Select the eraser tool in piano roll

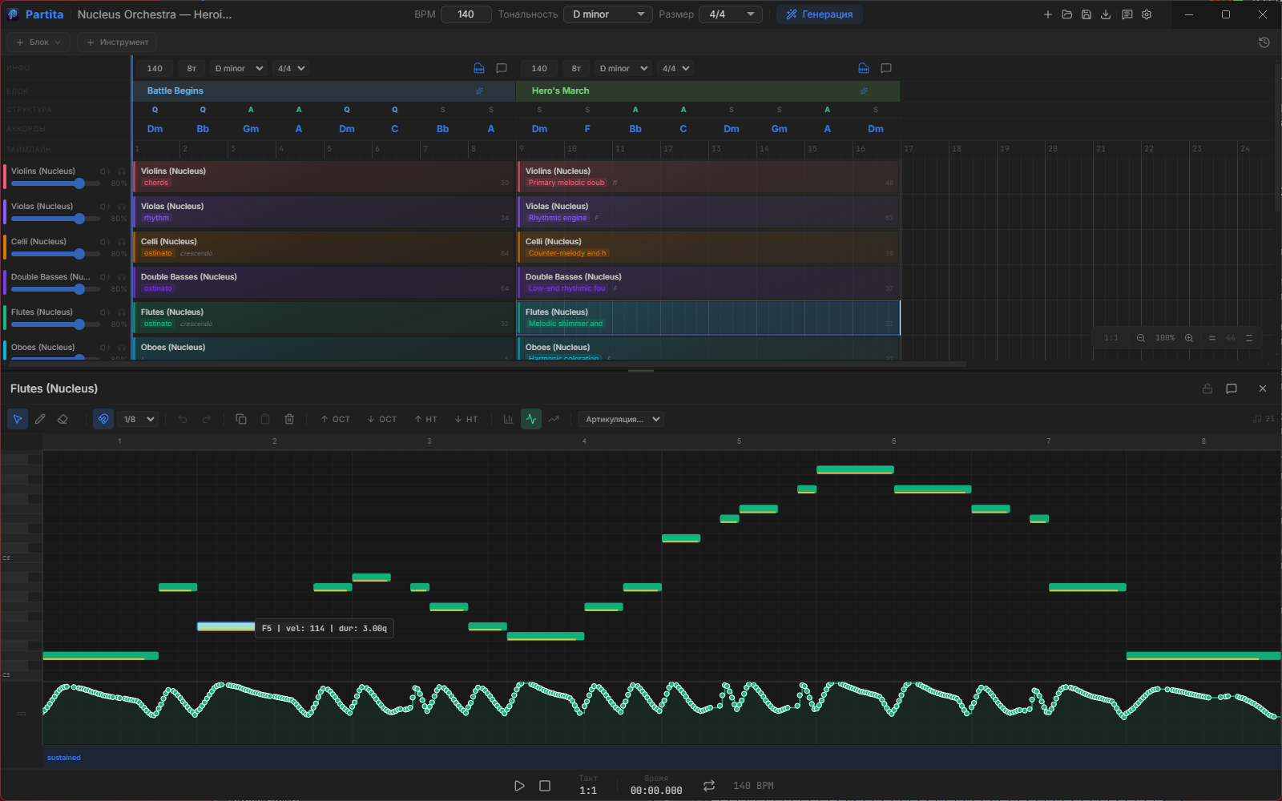(62, 419)
